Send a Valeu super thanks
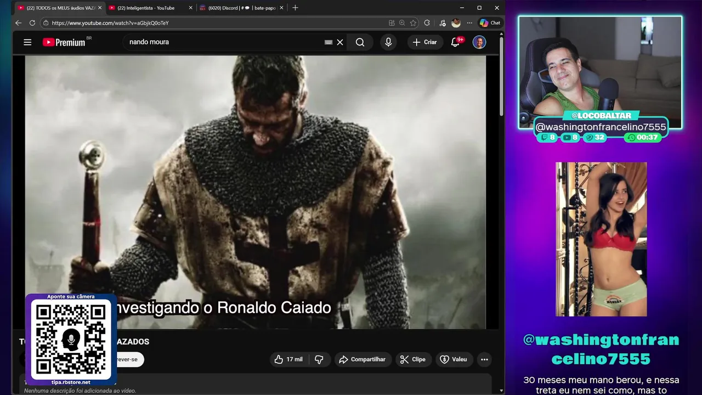Screen dimensions: 702x395 pyautogui.click(x=454, y=359)
